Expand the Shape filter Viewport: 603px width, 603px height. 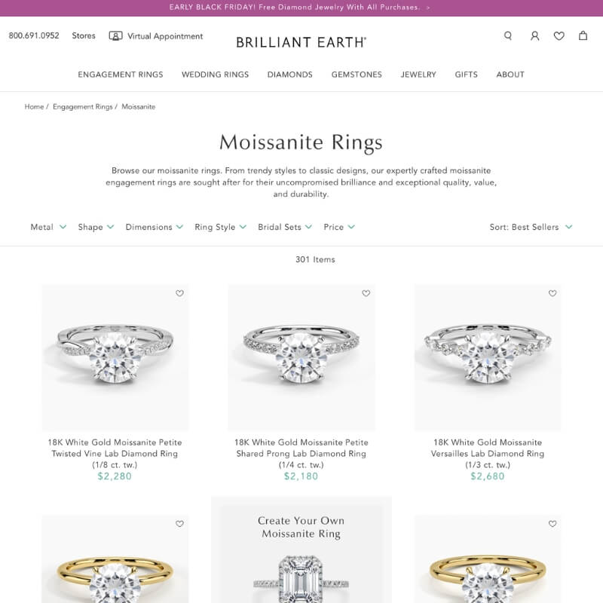[95, 227]
